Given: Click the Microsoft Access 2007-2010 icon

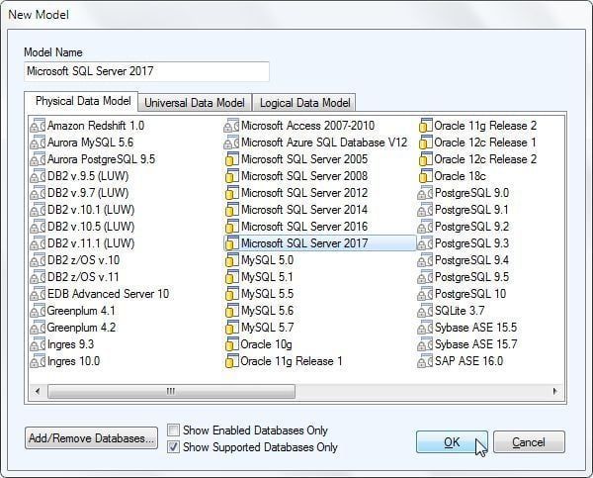Looking at the screenshot, I should [231, 126].
